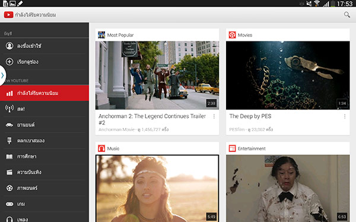Screen dimensions: 356x222
Task: Open the sign-in account row with the person icon
Action: pyautogui.click(x=44, y=46)
